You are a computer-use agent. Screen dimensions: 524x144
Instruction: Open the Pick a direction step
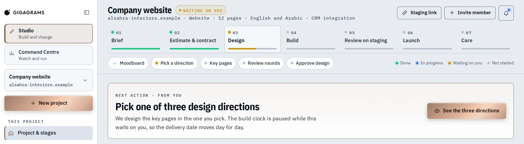(x=174, y=63)
